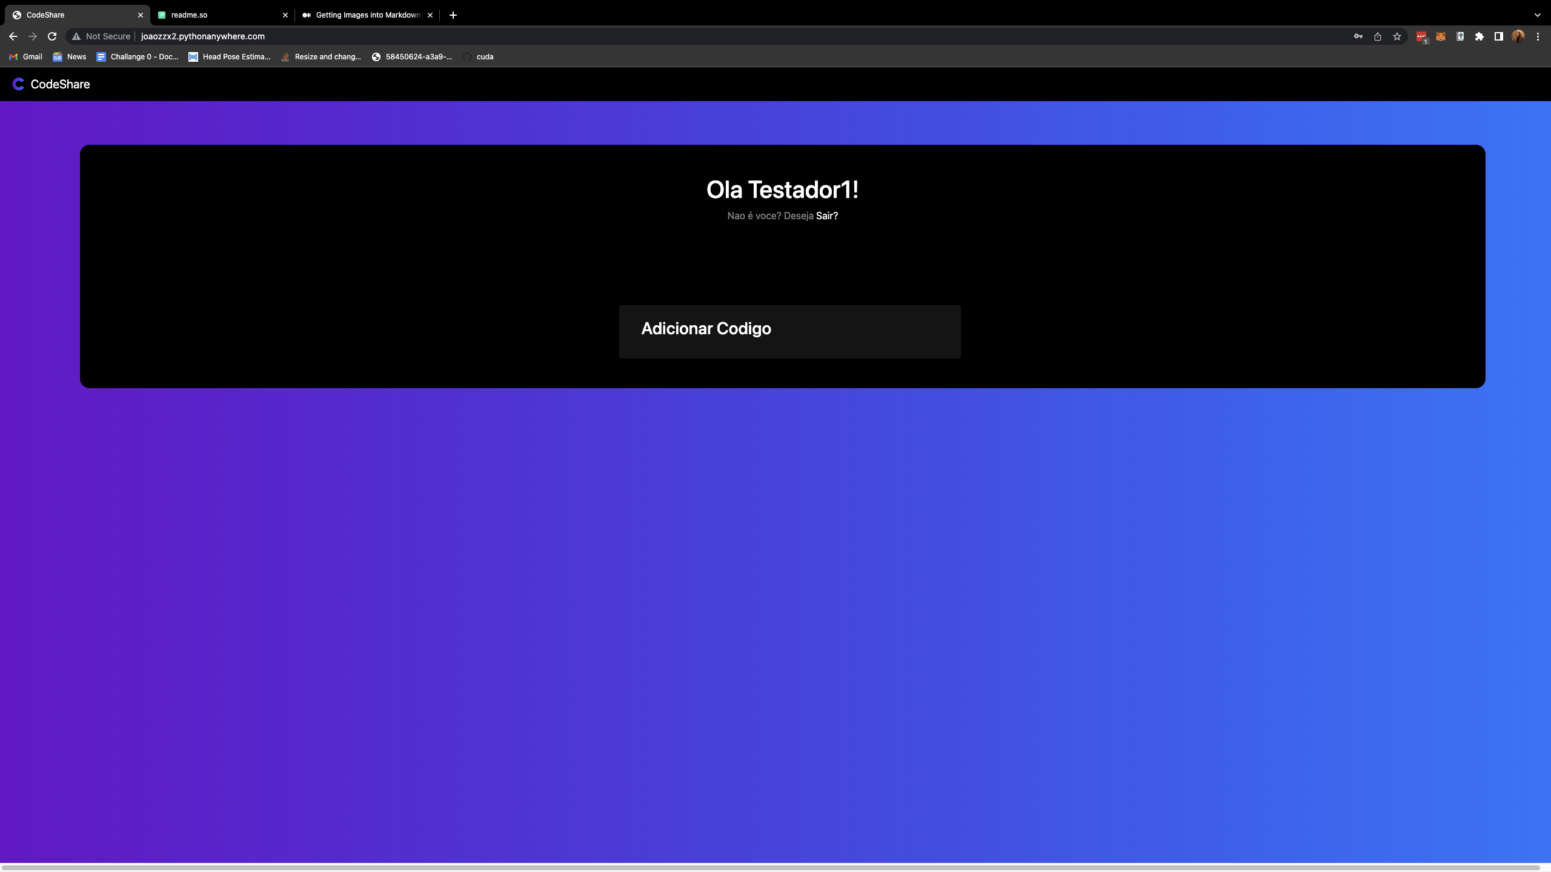Screen dimensions: 1551x872
Task: Open the Extensions puzzle piece menu
Action: click(x=1479, y=36)
